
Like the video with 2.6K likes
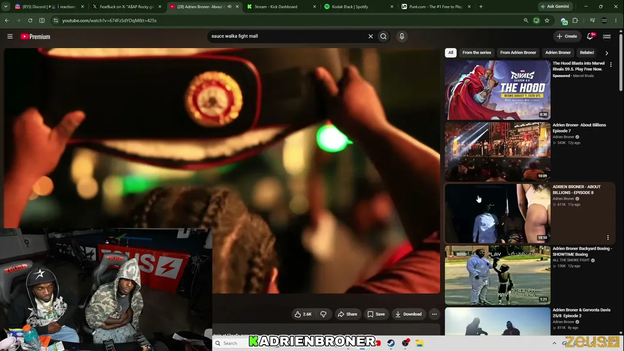(303, 314)
